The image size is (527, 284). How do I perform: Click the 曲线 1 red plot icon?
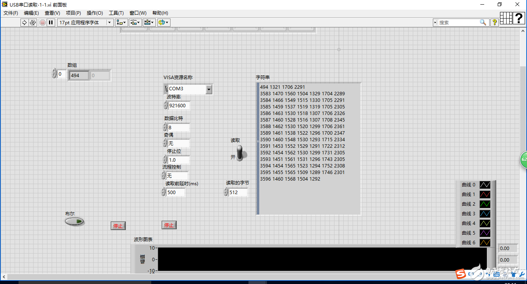485,194
